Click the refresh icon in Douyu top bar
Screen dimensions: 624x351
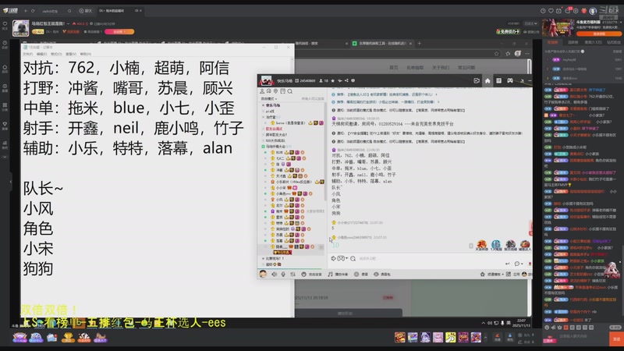point(33,11)
